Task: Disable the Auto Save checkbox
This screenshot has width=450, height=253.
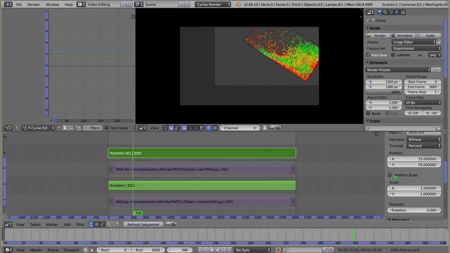Action: pyautogui.click(x=368, y=55)
